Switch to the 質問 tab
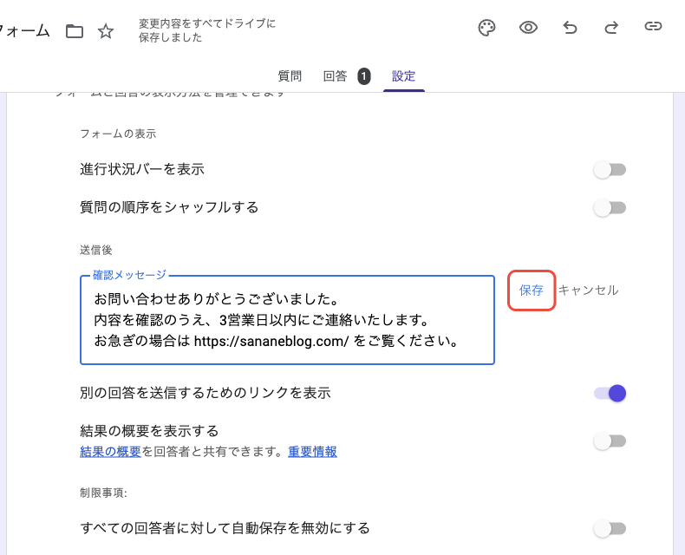The image size is (685, 555). coord(290,76)
